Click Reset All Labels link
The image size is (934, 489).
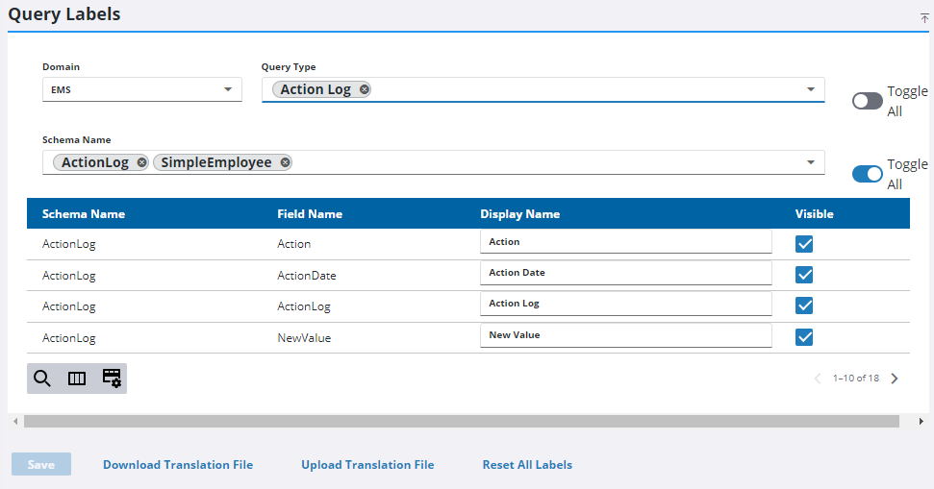click(527, 465)
